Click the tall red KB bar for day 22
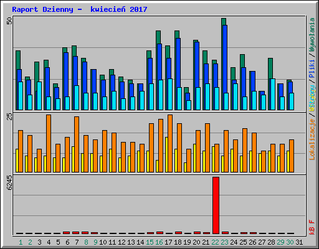The image size is (319, 249). pyautogui.click(x=216, y=205)
